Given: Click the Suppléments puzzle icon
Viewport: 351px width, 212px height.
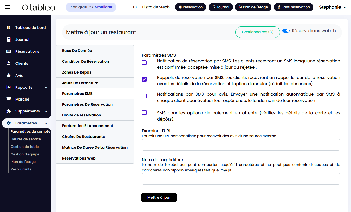Looking at the screenshot, I should coord(9,111).
